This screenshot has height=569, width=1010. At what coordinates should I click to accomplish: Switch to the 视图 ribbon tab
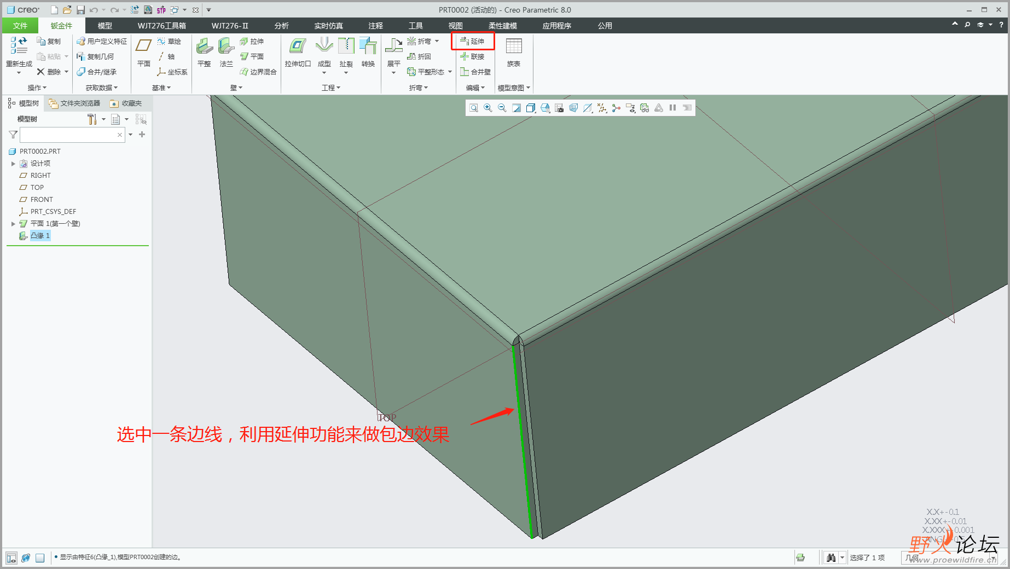pyautogui.click(x=456, y=26)
